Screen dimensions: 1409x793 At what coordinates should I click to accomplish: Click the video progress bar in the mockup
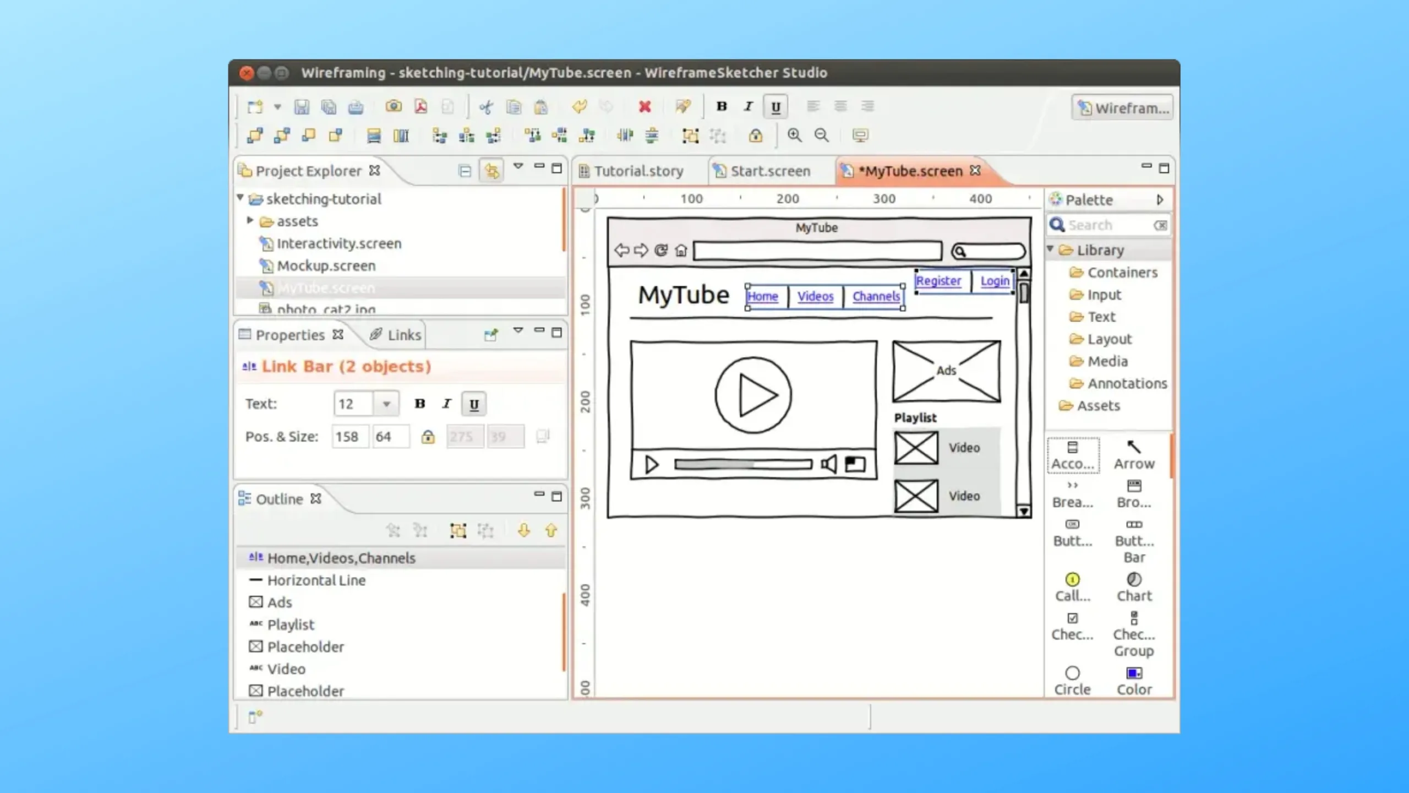click(743, 465)
